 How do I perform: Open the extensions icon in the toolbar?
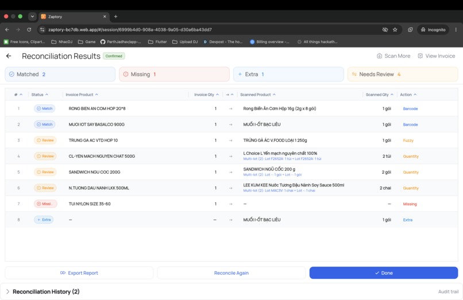pos(410,29)
